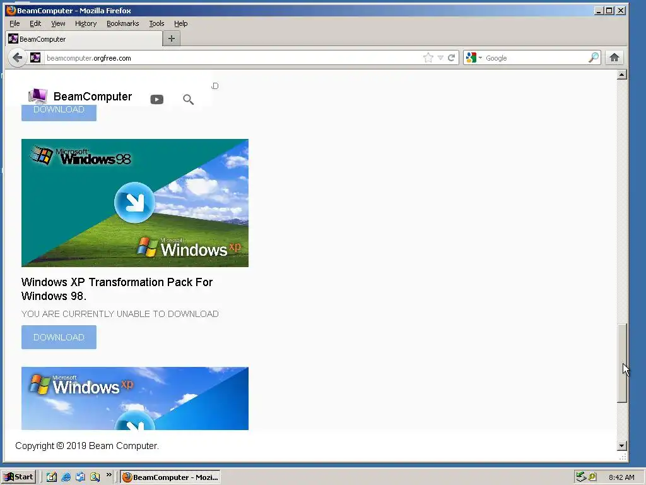Image resolution: width=646 pixels, height=485 pixels.
Task: Click the Copyright 2019 Beam Computer text
Action: [x=87, y=446]
